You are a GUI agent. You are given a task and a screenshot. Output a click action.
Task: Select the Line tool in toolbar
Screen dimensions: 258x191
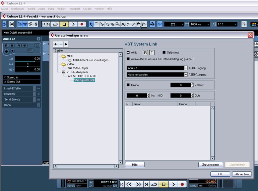pyautogui.click(x=133, y=24)
